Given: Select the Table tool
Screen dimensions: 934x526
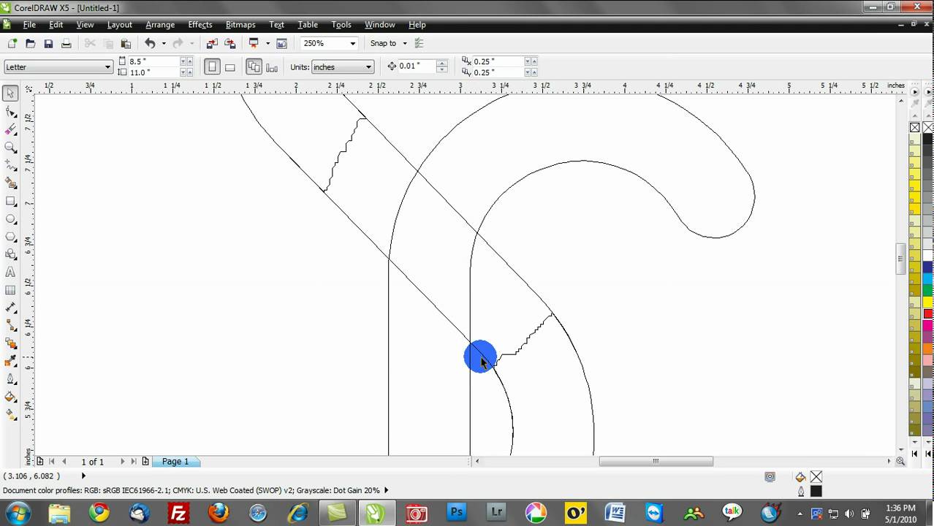Looking at the screenshot, I should click(10, 290).
